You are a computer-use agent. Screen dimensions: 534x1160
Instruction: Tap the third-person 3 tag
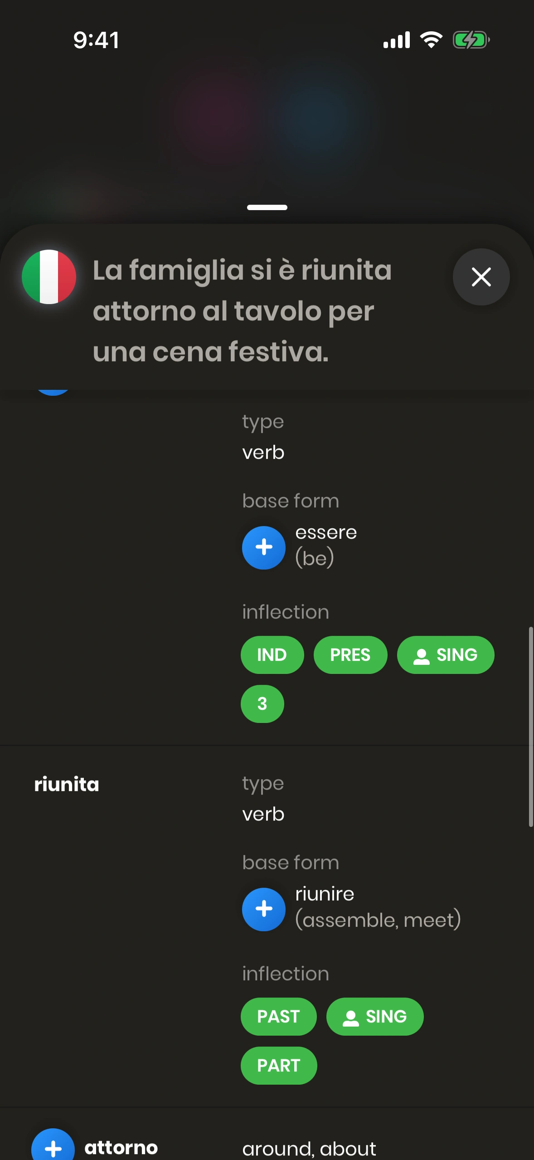pos(262,704)
